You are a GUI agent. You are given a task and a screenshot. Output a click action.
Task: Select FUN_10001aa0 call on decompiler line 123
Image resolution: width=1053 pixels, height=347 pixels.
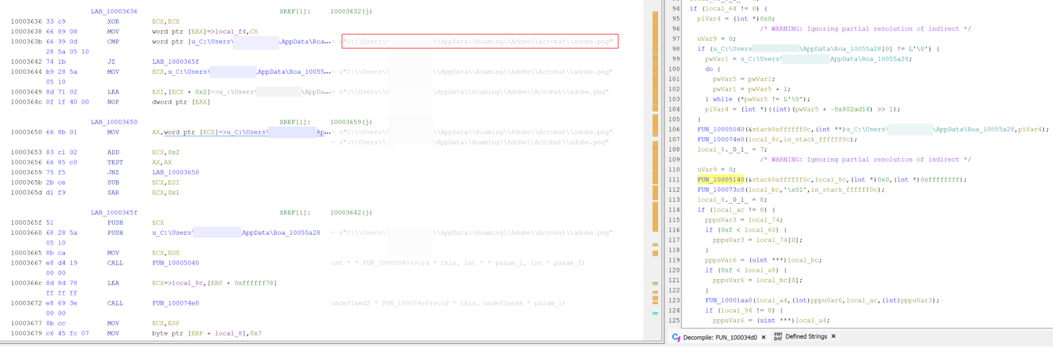tap(728, 300)
